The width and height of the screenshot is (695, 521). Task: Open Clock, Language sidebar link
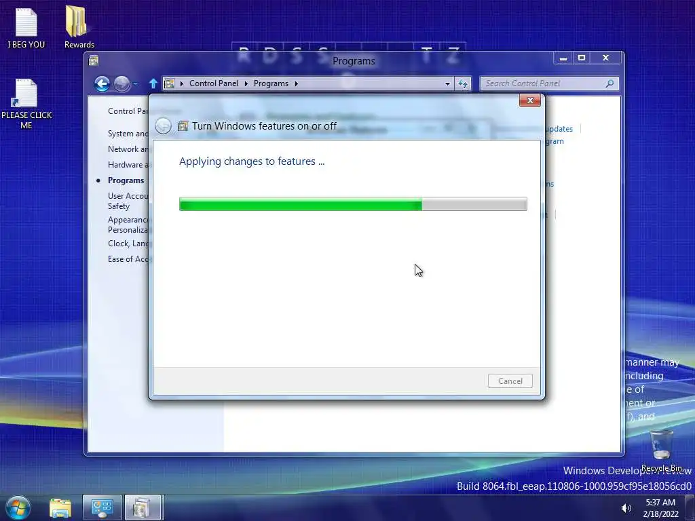128,244
